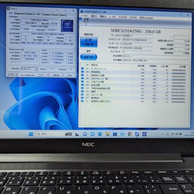Select the E7 残り寿命 row
The image size is (194, 194).
coord(133,98)
